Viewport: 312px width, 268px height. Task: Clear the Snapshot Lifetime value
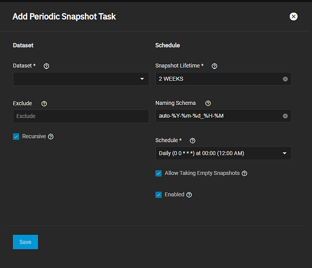285,79
